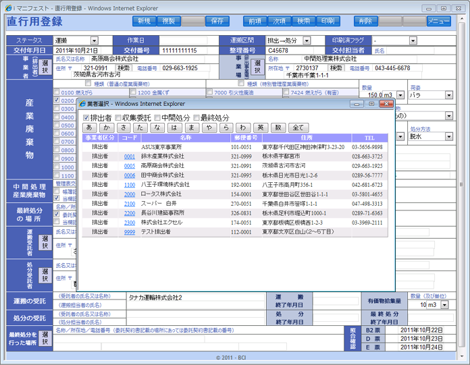Click 選択 button for 運搬受託者
Viewport: 470px width, 365px height.
(x=45, y=242)
